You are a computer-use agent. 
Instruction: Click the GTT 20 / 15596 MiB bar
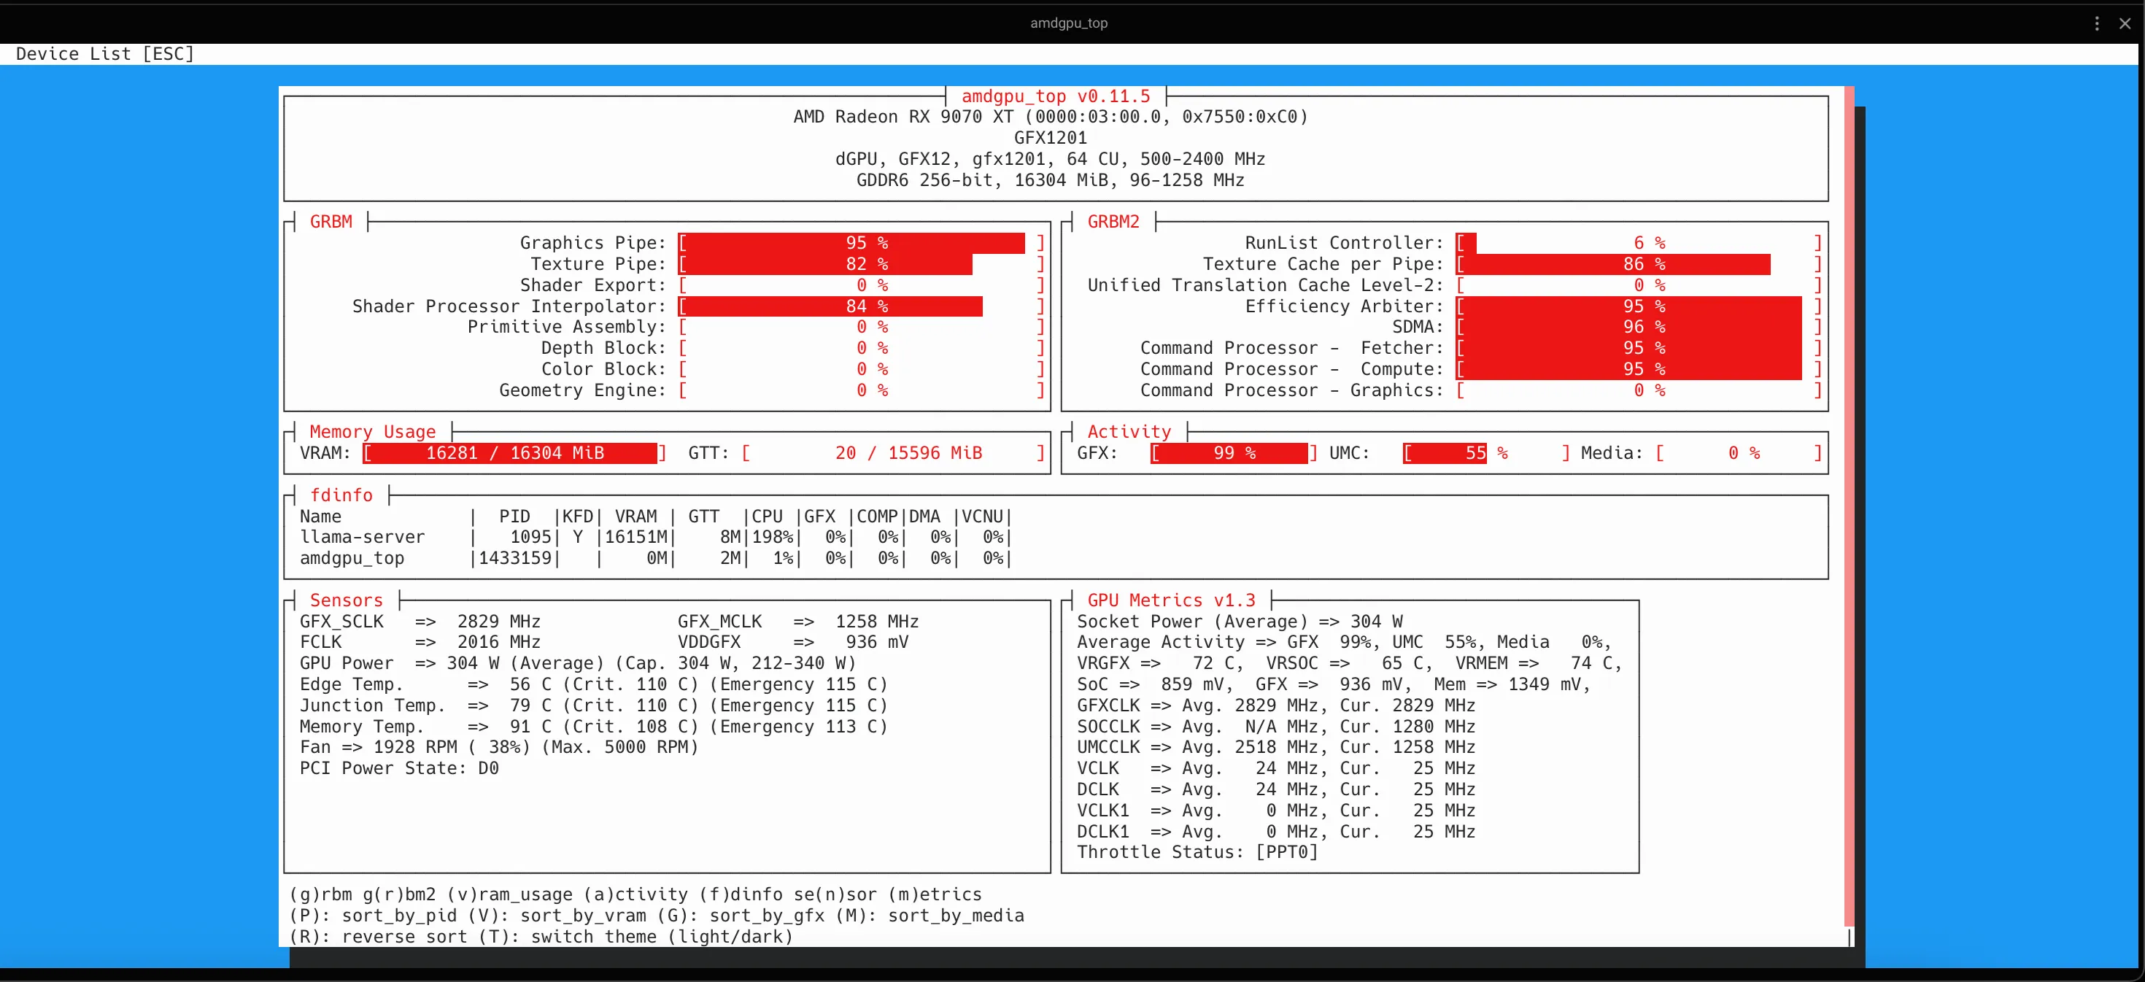[892, 453]
